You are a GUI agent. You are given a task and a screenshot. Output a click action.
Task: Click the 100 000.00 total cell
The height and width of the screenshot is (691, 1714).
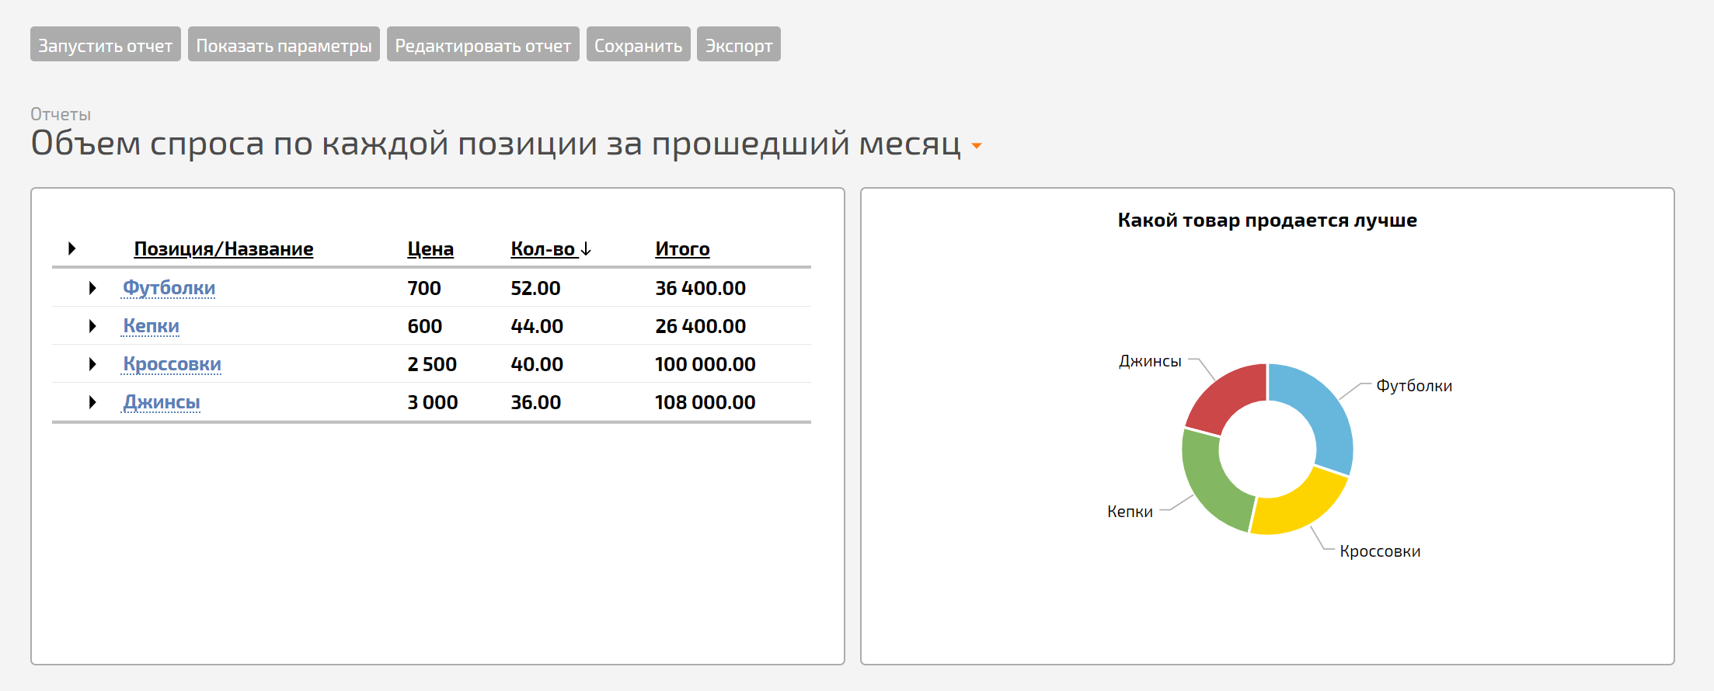(x=705, y=364)
